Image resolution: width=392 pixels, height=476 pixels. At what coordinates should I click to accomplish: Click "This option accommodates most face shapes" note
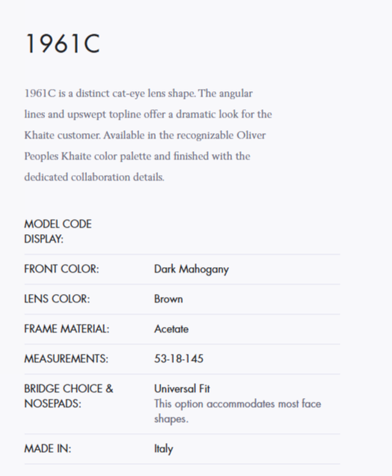click(237, 411)
